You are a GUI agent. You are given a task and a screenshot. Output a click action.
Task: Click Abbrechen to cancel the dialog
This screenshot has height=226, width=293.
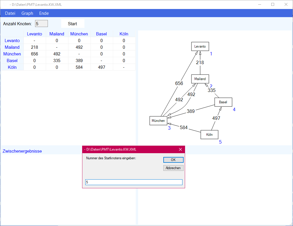[173, 168]
